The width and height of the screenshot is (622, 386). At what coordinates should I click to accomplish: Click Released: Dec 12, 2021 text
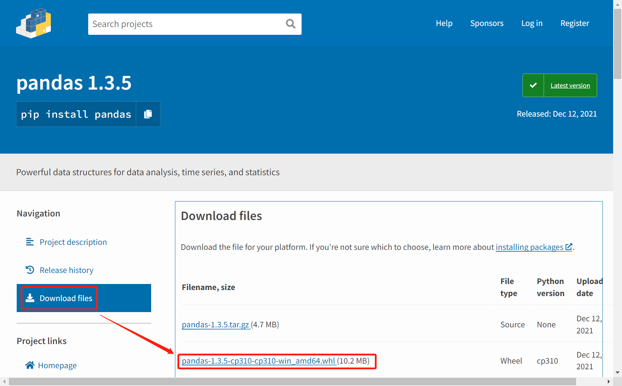(x=557, y=114)
